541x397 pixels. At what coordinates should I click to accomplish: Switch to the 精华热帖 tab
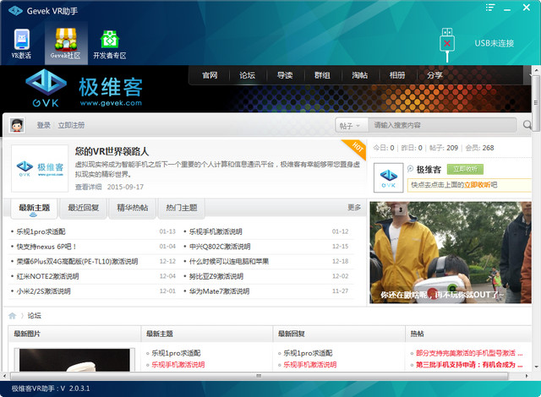(133, 207)
